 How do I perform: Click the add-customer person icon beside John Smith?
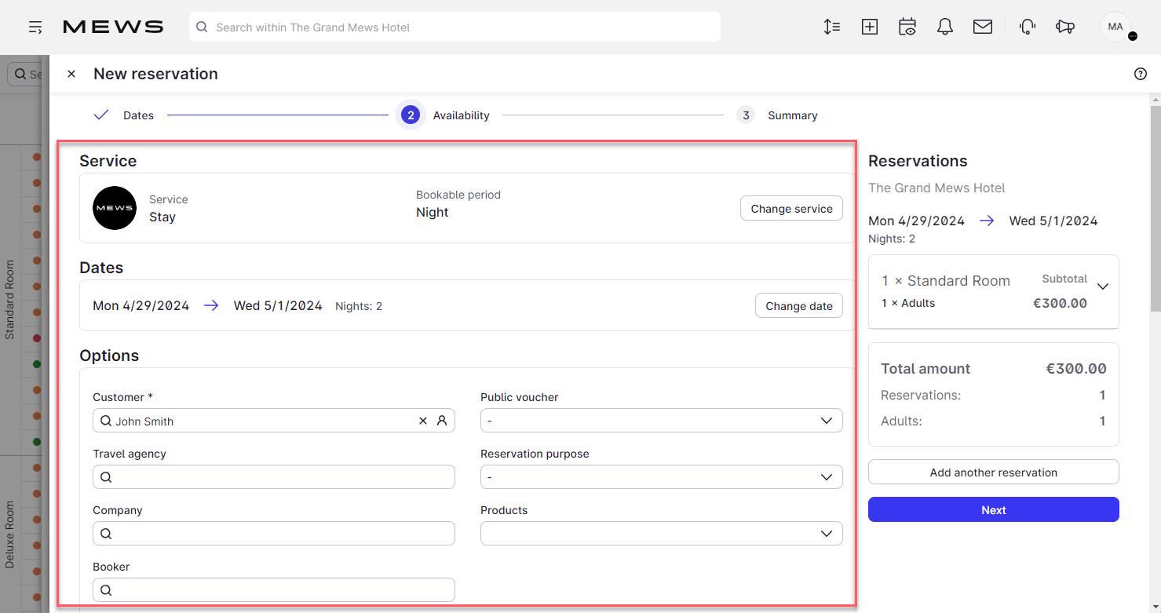(442, 421)
